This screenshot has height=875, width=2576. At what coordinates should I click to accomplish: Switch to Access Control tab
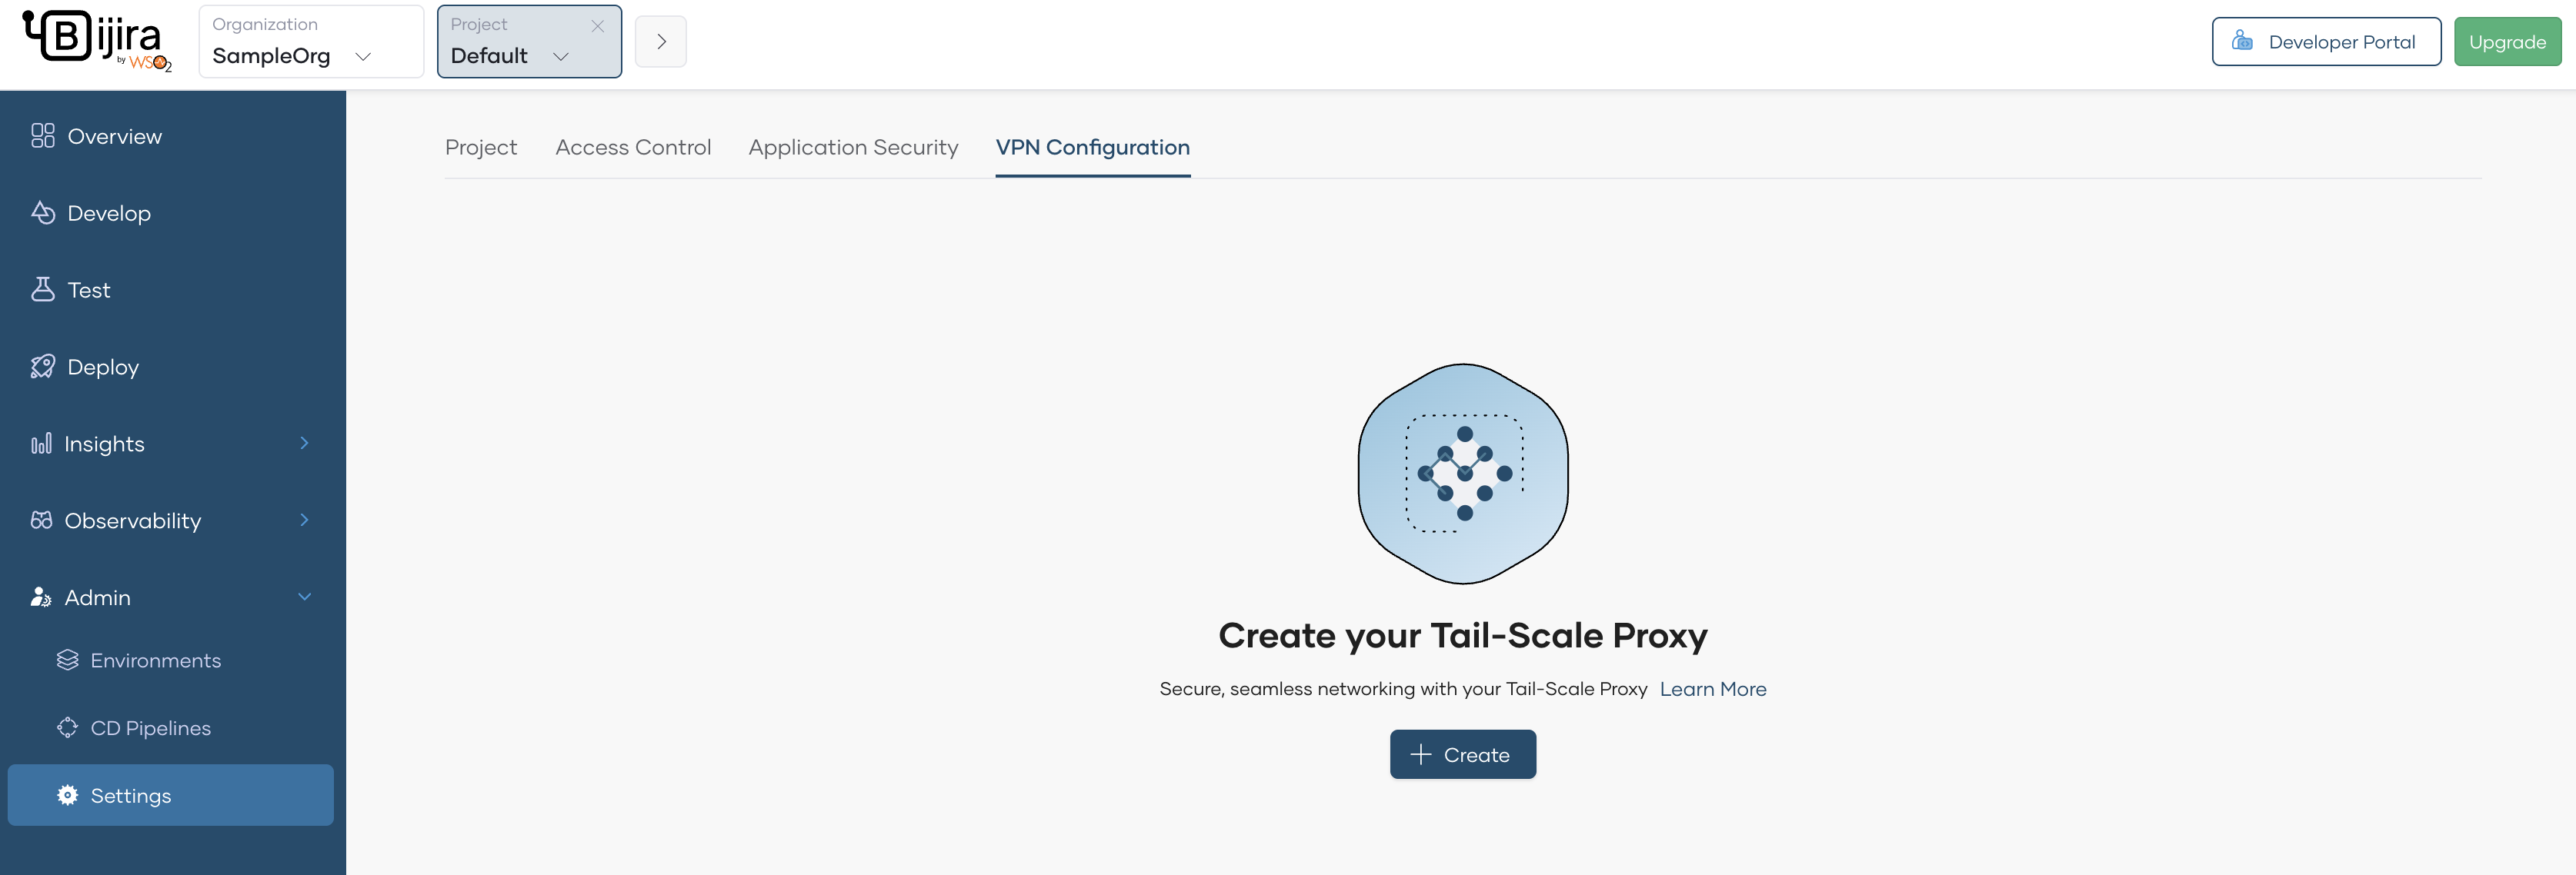click(x=633, y=147)
